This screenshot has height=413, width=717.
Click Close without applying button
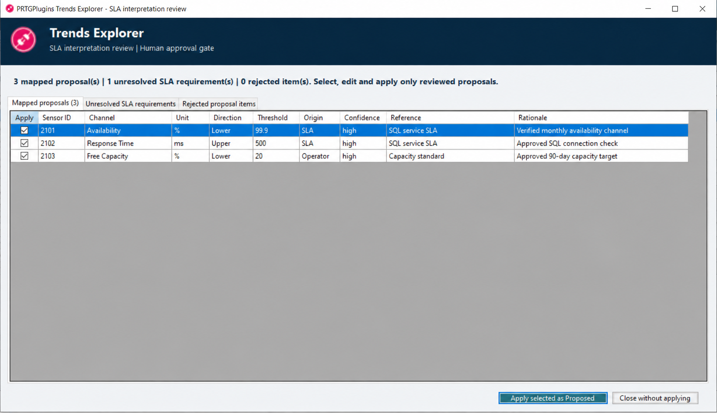click(655, 398)
